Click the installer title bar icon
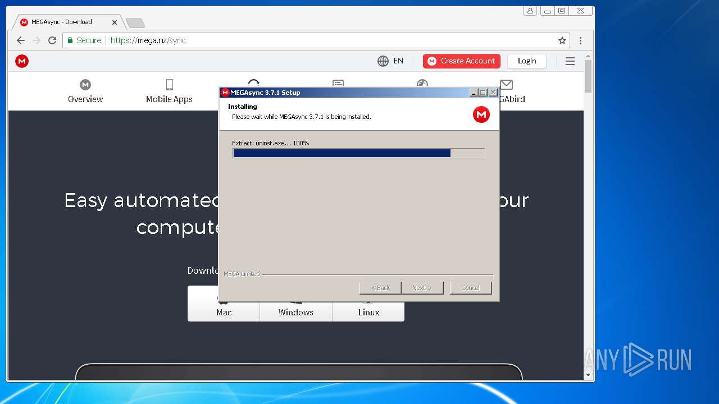This screenshot has width=719, height=404. click(225, 93)
